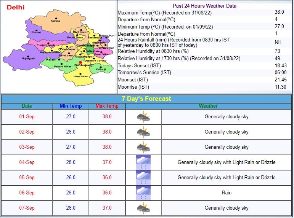Click the Max Temp column header
The width and height of the screenshot is (294, 218).
pos(107,106)
